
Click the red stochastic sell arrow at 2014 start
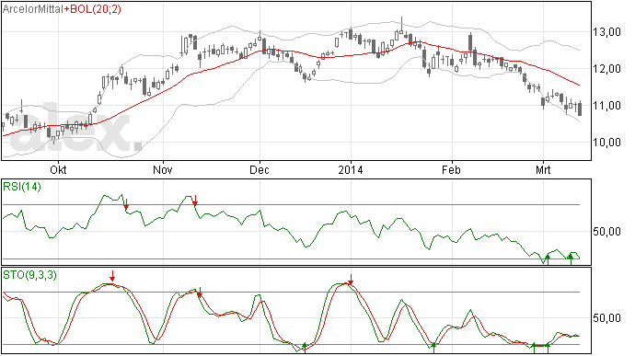[x=351, y=279]
